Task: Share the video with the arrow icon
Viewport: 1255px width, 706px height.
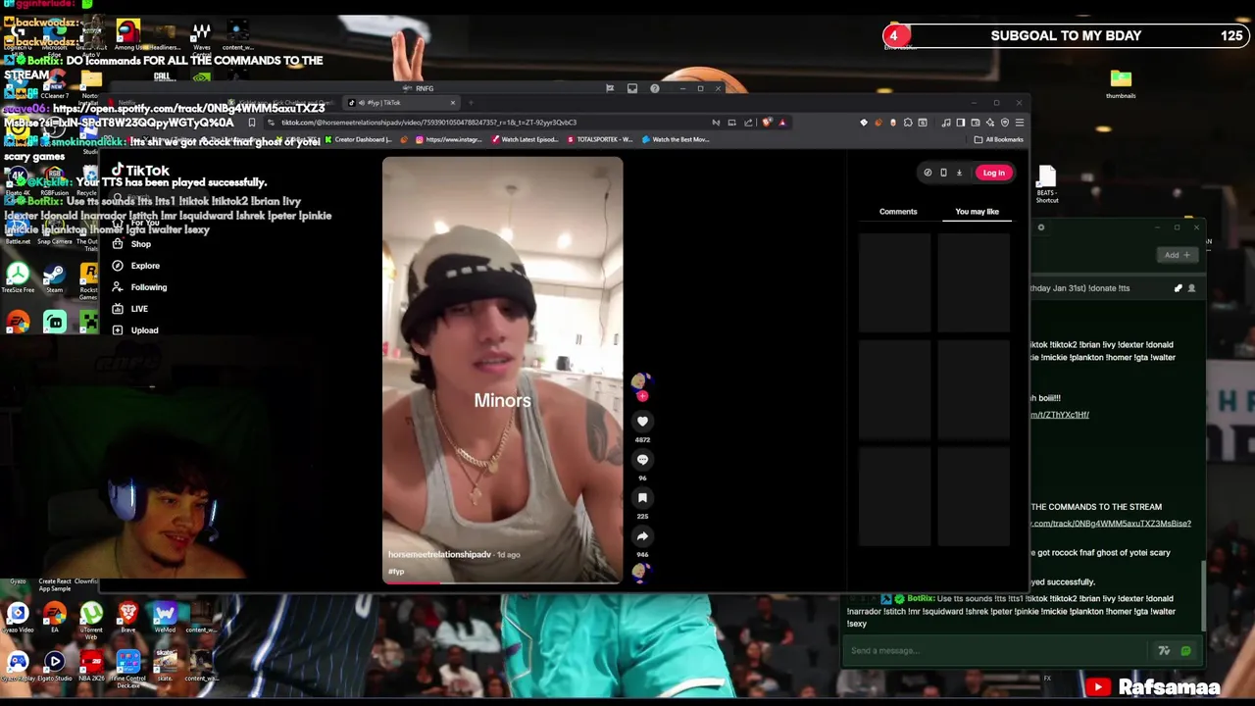Action: tap(642, 536)
